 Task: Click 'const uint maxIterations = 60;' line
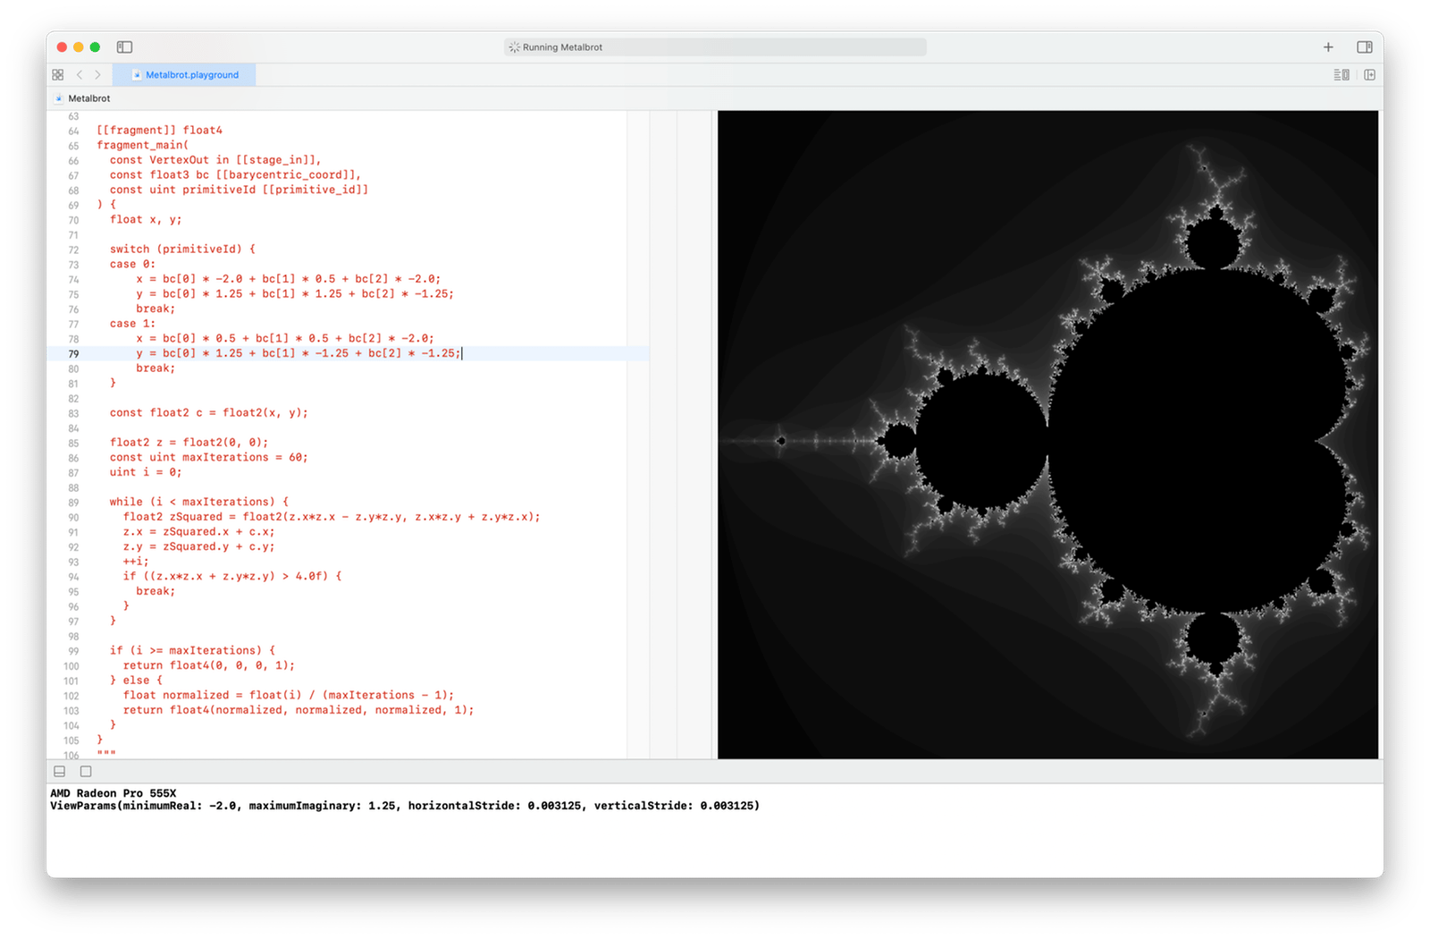click(209, 457)
